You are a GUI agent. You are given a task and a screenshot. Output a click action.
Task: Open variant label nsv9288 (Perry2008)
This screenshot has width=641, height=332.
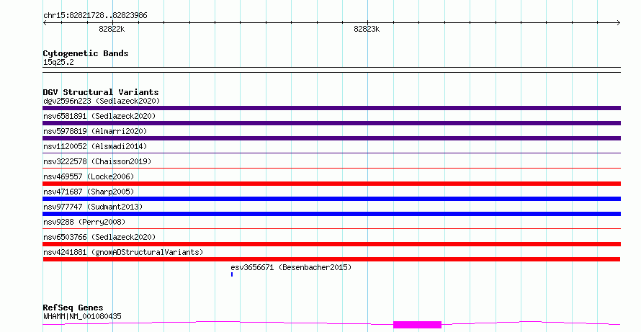tap(84, 222)
